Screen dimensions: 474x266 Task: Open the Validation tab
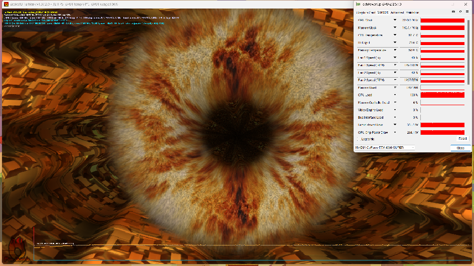[412, 12]
